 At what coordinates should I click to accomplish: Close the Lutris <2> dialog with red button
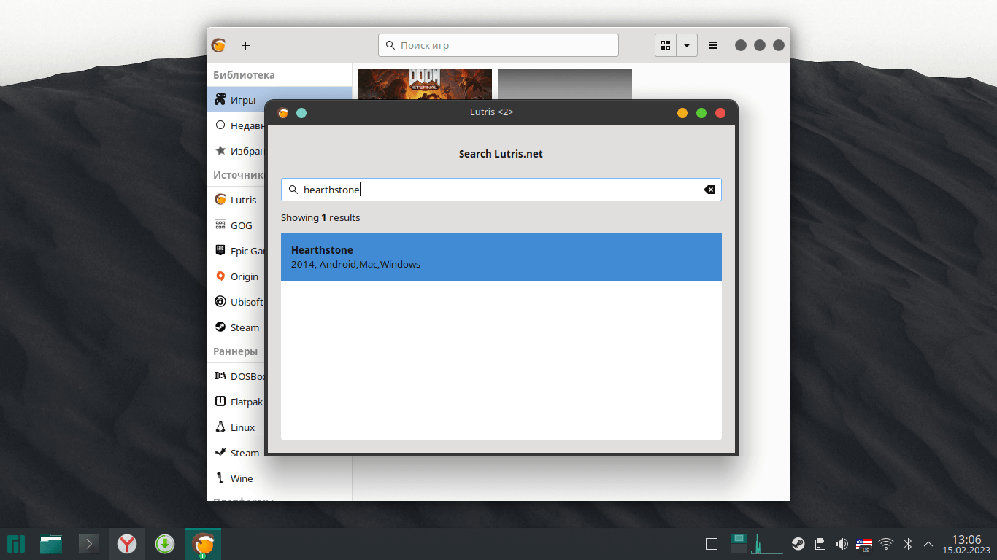click(x=720, y=113)
